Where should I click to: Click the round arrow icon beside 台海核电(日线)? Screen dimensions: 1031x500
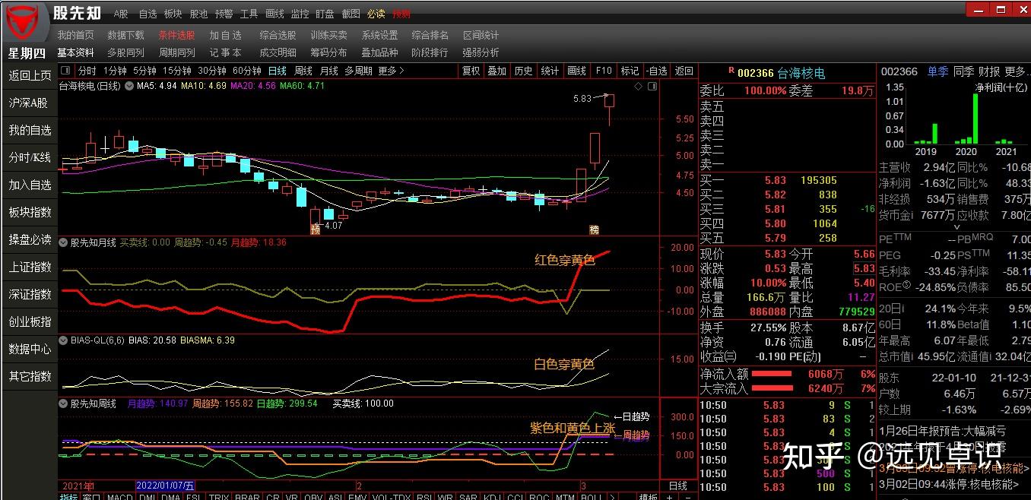128,86
